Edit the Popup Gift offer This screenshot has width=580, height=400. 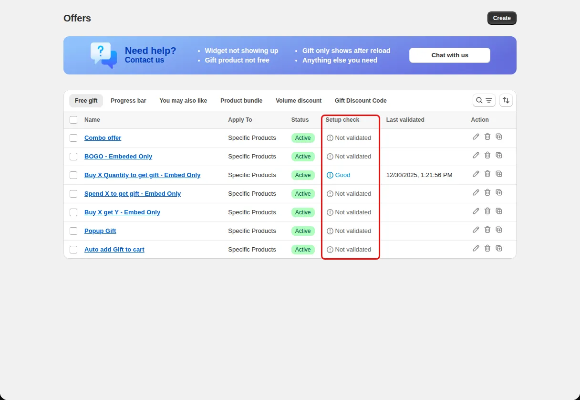click(476, 230)
